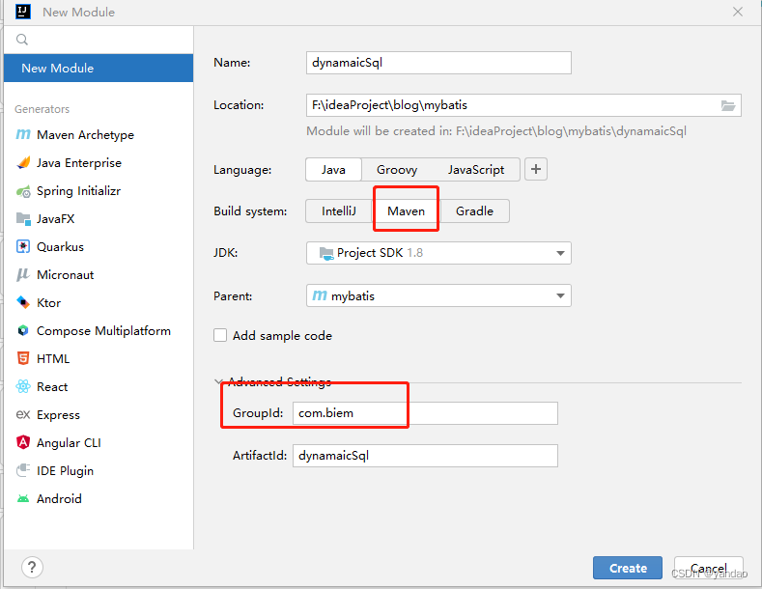Select Spring Initializr generator
Screen dimensions: 762x589
coord(99,191)
